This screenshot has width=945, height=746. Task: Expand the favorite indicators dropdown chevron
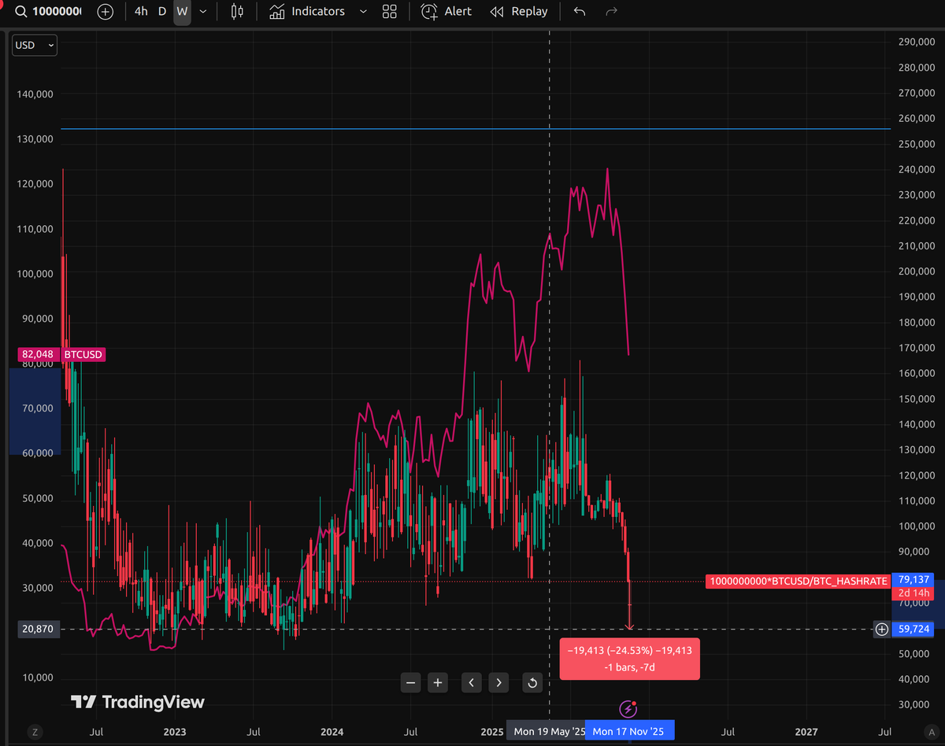pyautogui.click(x=363, y=12)
